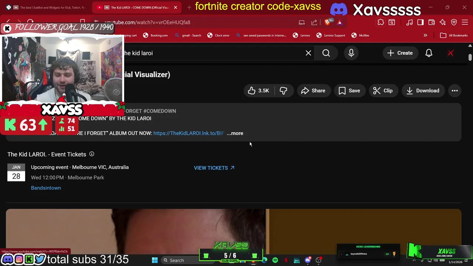This screenshot has width=473, height=266.
Task: Expand description with ...more
Action: pyautogui.click(x=235, y=133)
